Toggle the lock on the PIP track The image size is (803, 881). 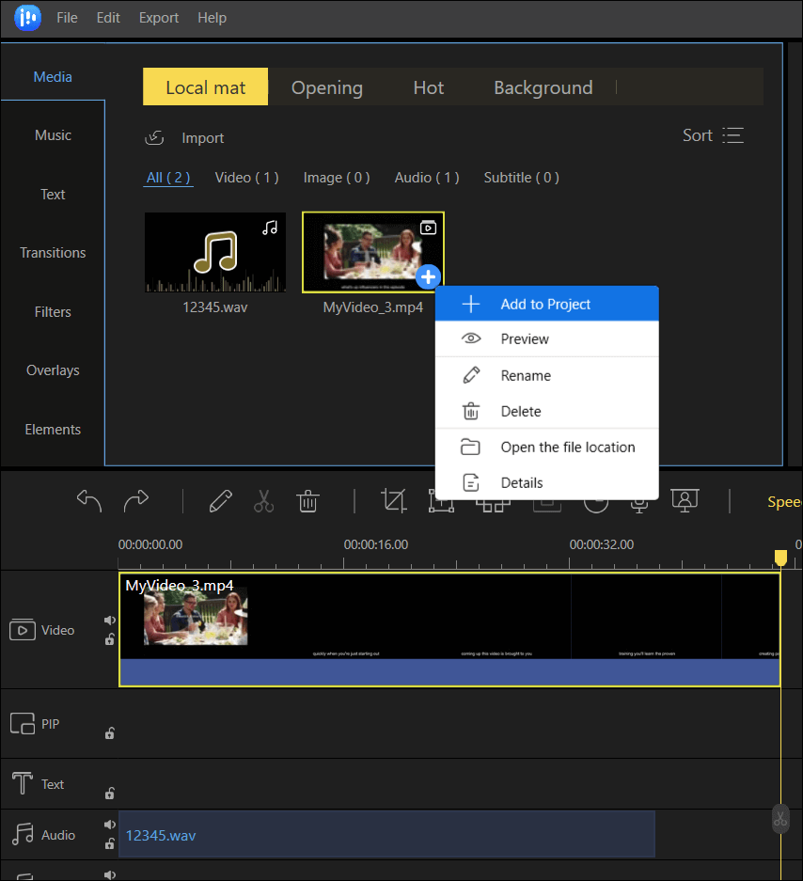[x=110, y=733]
